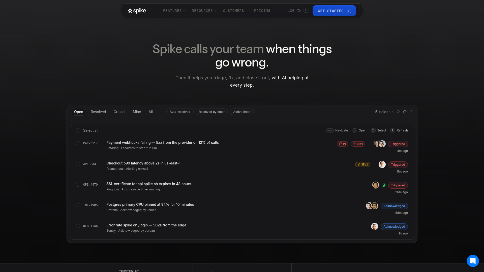Image resolution: width=484 pixels, height=272 pixels.
Task: Click Acknowledged status on WEB-1188
Action: (394, 226)
